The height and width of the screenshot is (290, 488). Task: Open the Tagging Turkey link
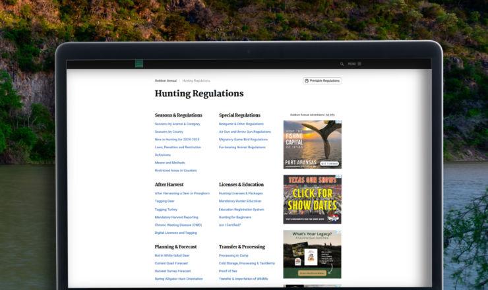[166, 210]
